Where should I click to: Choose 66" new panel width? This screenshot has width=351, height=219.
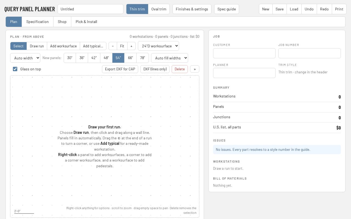point(131,58)
